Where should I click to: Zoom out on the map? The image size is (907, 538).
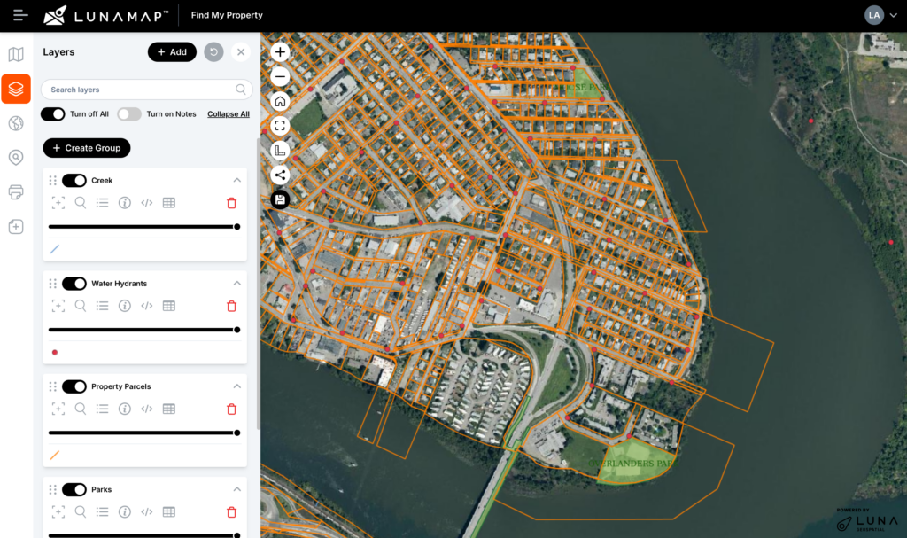(280, 76)
